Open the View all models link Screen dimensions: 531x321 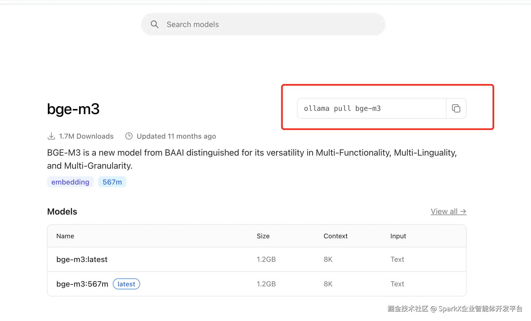(448, 211)
